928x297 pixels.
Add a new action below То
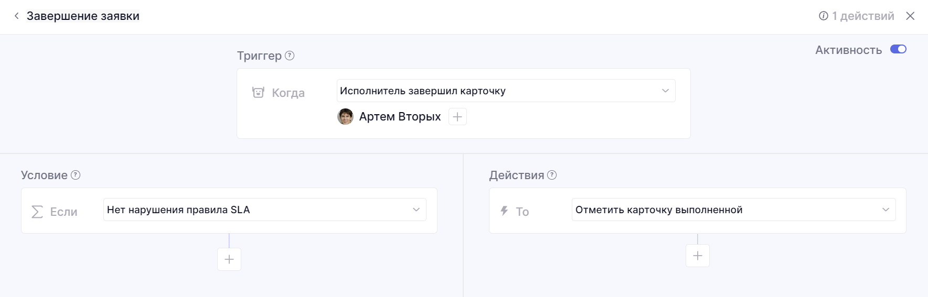[697, 256]
